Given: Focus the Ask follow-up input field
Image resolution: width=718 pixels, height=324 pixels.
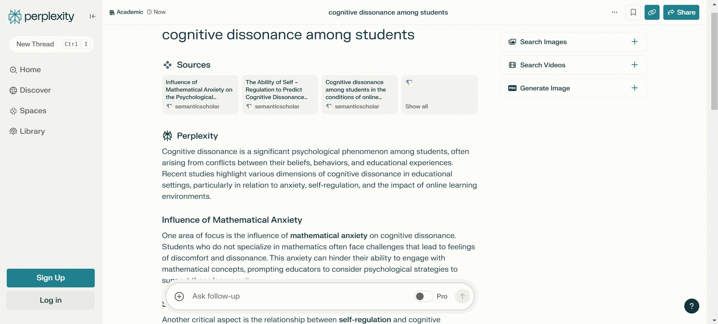Looking at the screenshot, I should [x=300, y=296].
